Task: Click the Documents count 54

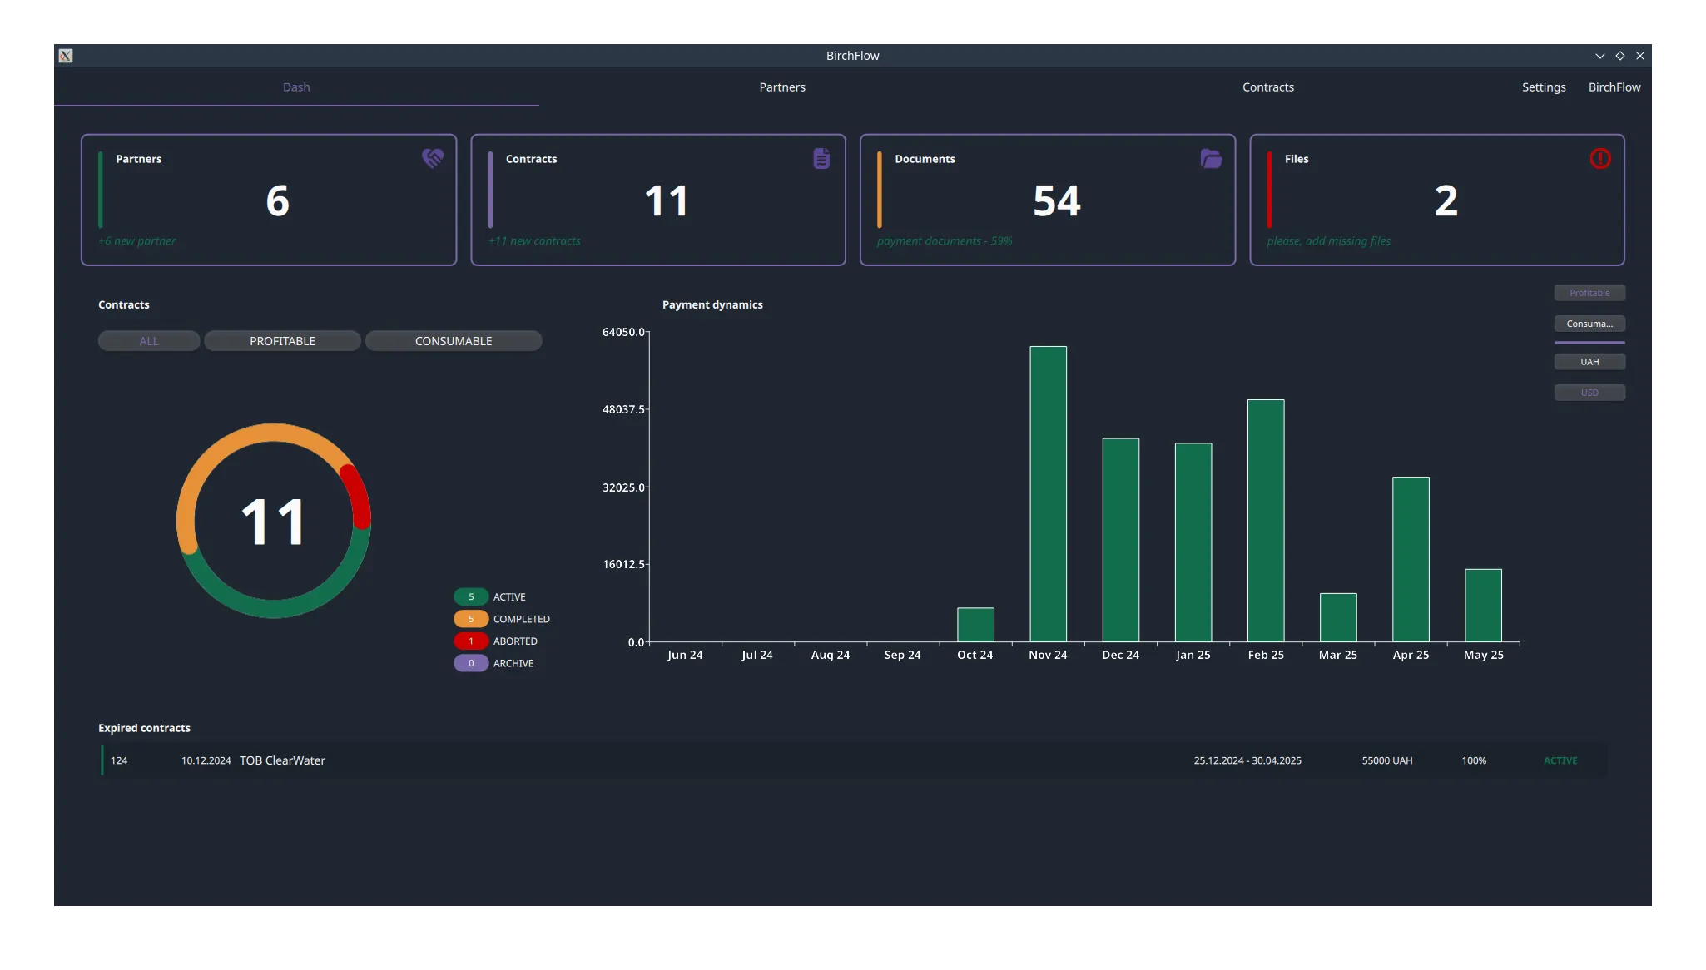Action: (x=1057, y=200)
